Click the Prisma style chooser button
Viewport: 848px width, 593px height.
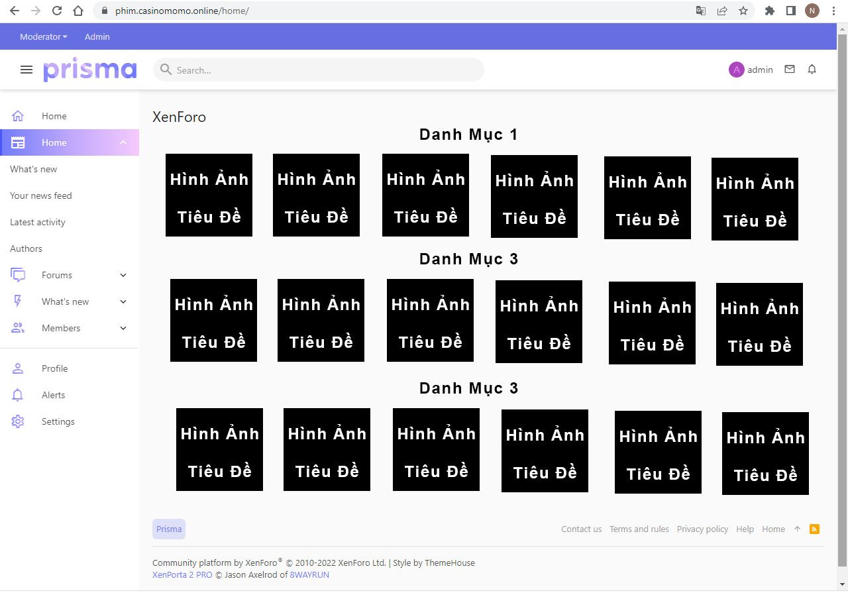[x=169, y=529]
